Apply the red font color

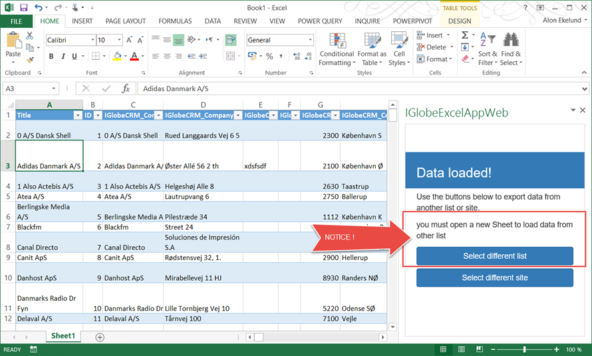coord(134,57)
